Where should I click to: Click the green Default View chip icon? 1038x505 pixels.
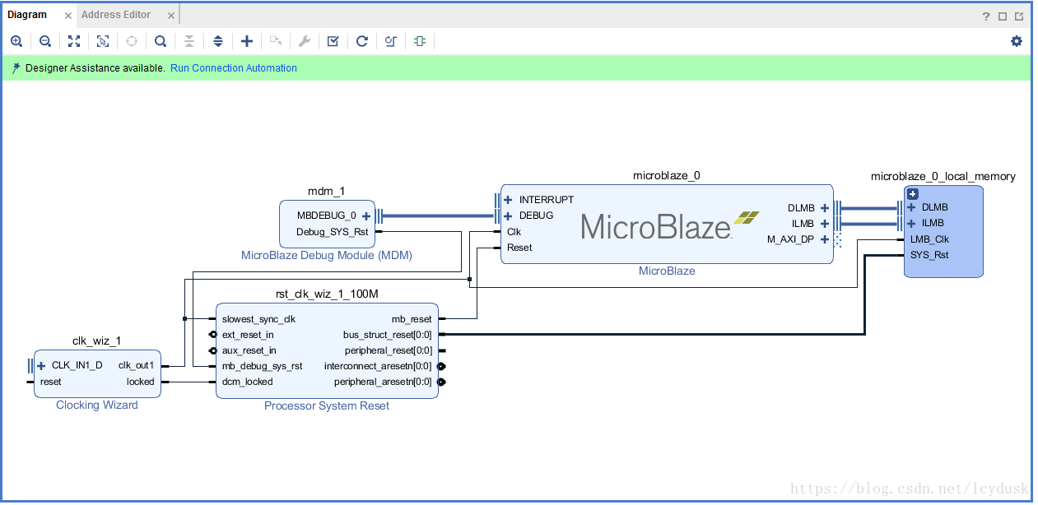tap(420, 41)
